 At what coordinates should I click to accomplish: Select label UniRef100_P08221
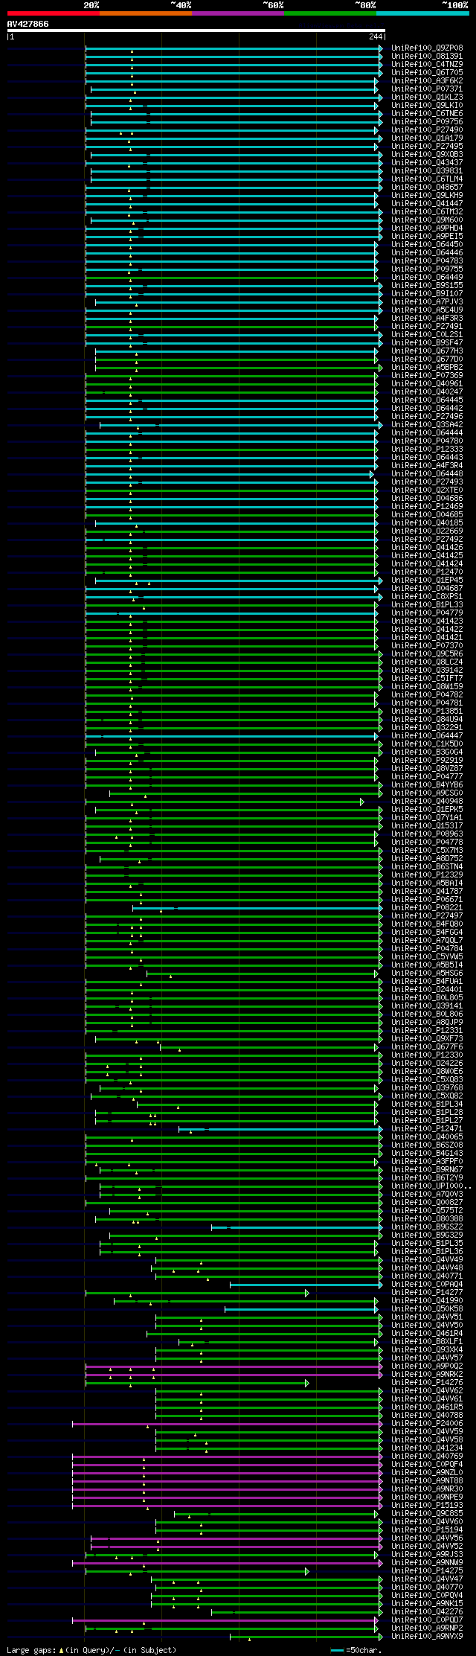pyautogui.click(x=427, y=908)
